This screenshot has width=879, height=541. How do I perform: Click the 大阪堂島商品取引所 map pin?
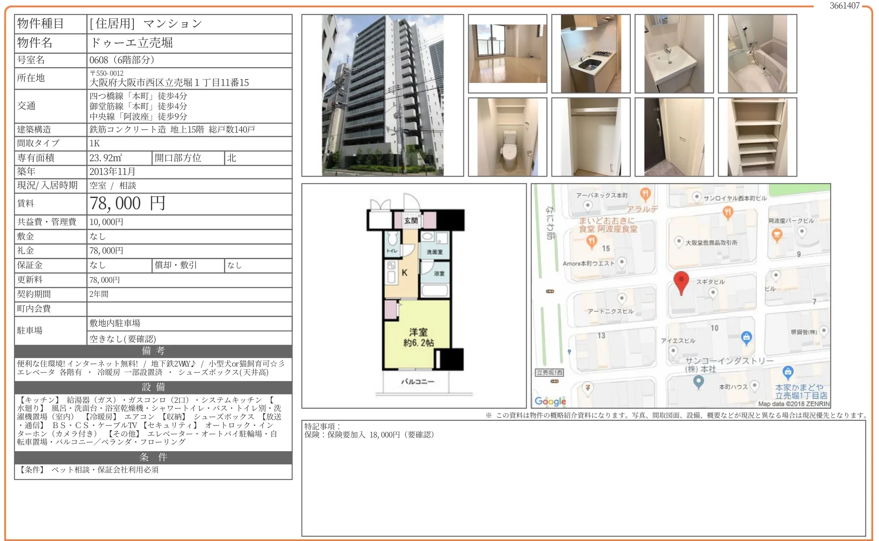[x=678, y=242]
